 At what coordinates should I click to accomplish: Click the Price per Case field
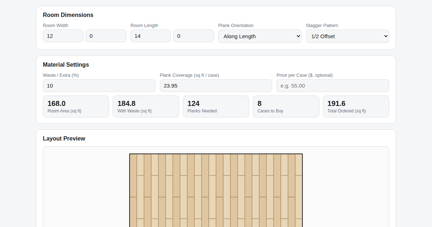333,86
